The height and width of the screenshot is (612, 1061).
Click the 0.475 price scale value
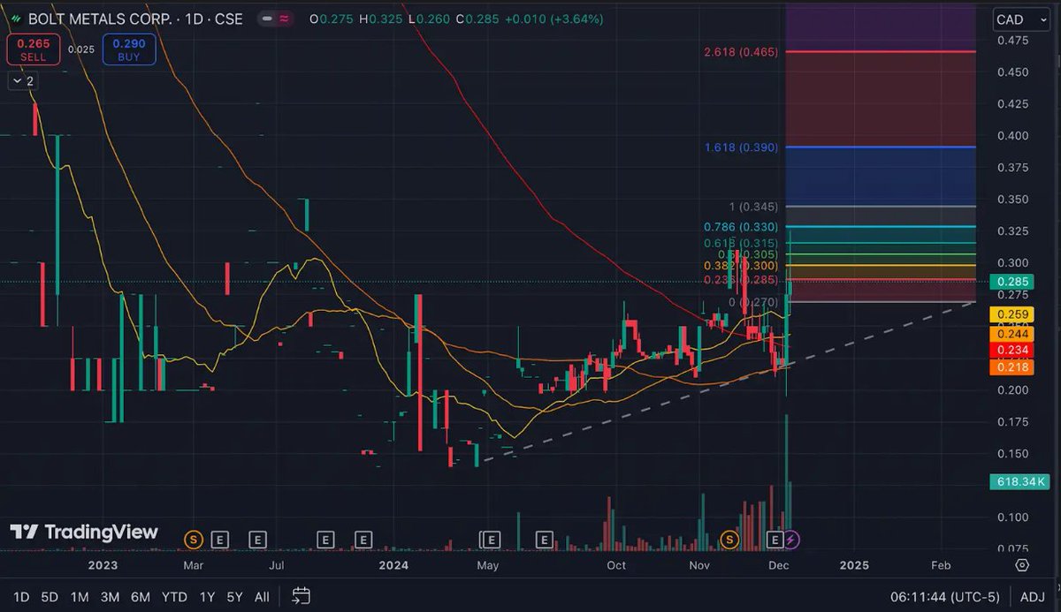pos(1011,40)
